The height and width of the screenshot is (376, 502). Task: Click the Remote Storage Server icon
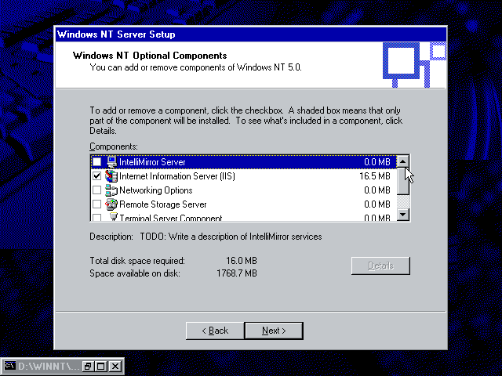point(111,204)
